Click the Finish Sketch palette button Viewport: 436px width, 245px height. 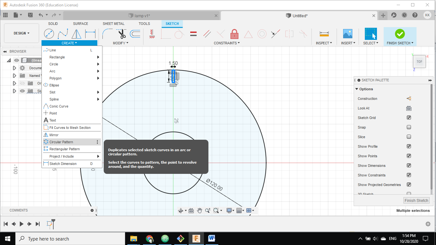416,200
